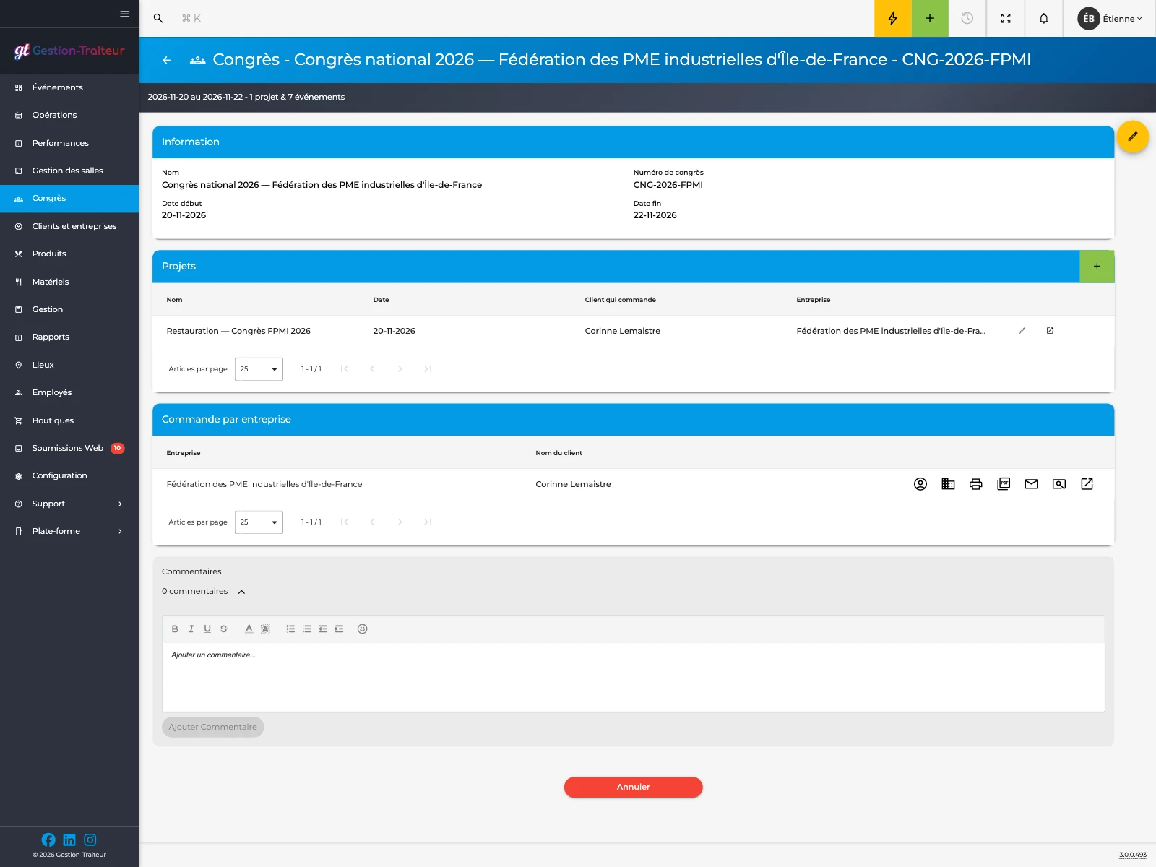Open the company building icon in the Commande row

click(x=948, y=484)
